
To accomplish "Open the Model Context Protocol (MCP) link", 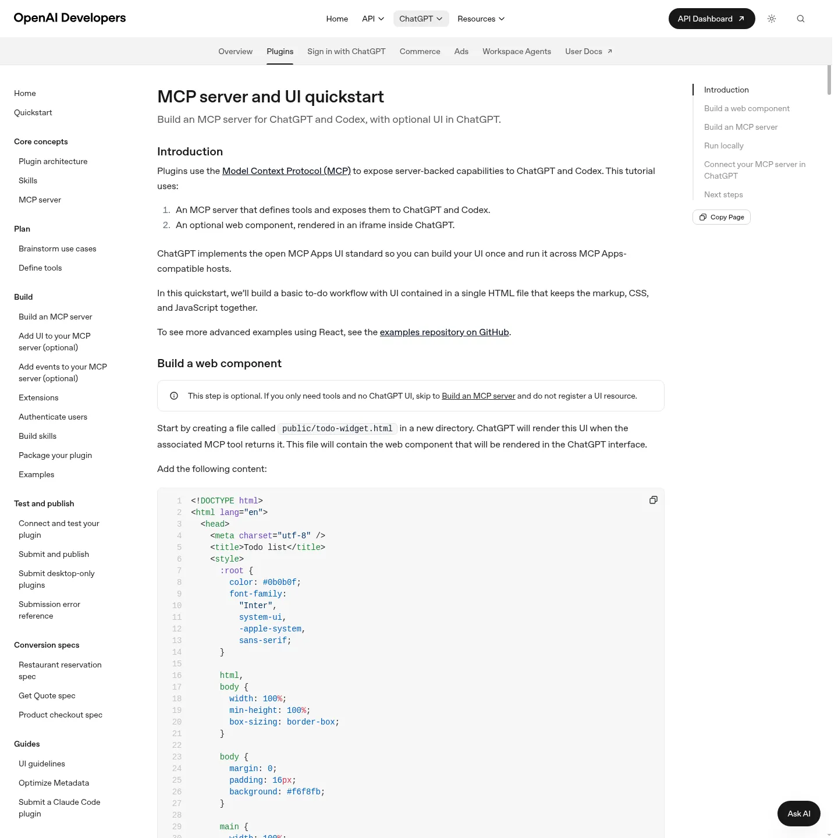I will (286, 171).
